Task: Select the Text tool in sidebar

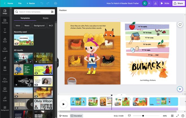Action: click(x=5, y=30)
